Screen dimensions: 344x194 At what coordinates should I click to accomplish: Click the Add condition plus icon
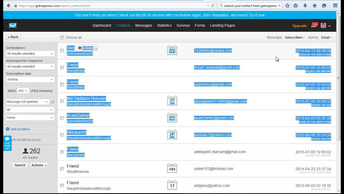(x=8, y=129)
